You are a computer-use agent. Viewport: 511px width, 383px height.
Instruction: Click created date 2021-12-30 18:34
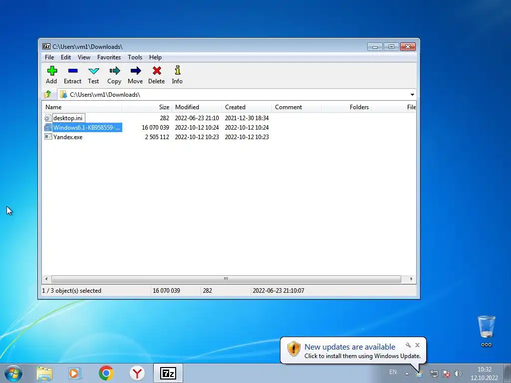pyautogui.click(x=247, y=118)
